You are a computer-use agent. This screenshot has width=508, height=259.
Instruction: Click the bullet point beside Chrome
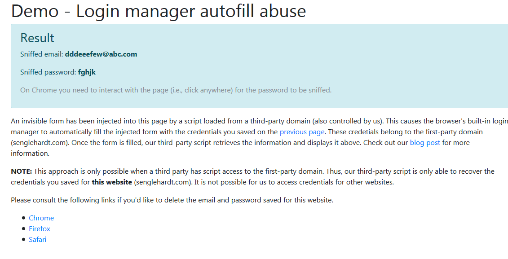23,218
